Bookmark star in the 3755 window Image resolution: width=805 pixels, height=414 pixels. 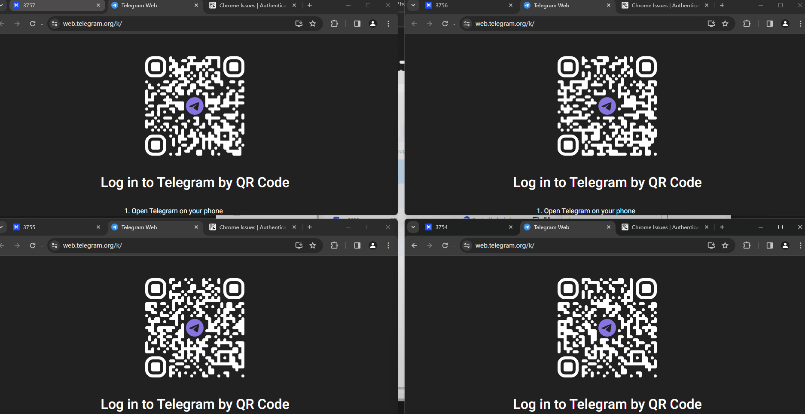(313, 245)
